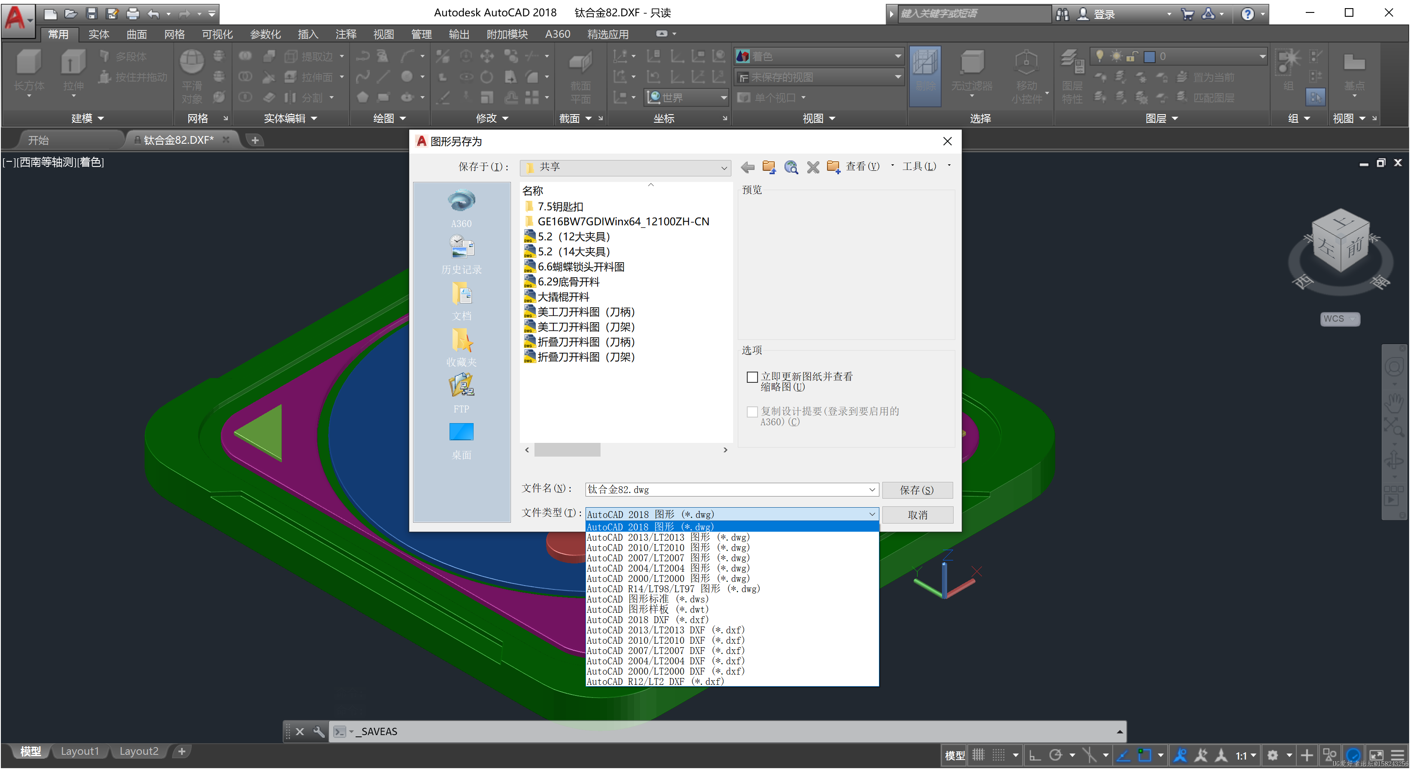Open the annotation scale 1:1 dropdown
The image size is (1410, 769).
[1246, 755]
